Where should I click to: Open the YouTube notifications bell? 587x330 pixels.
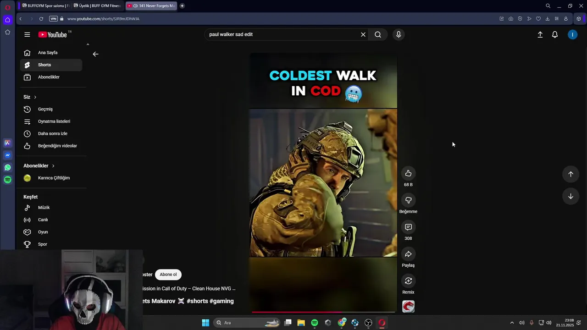[555, 34]
